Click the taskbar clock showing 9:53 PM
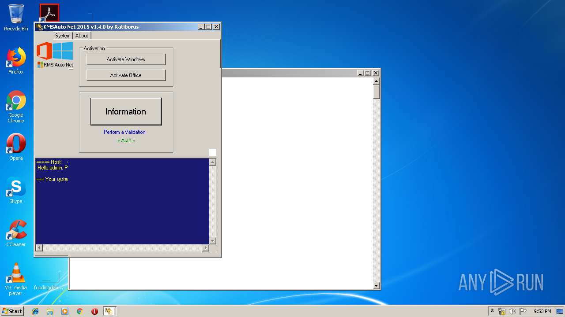This screenshot has height=317, width=565. click(542, 311)
